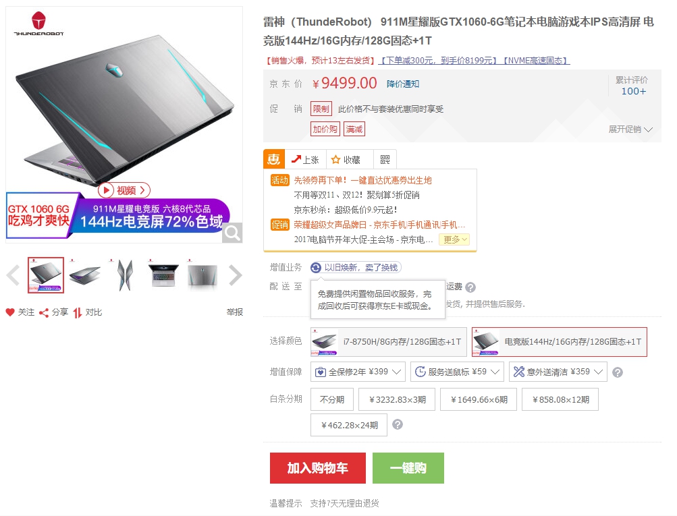The image size is (677, 516).
Task: Open 意外送清洁 ¥359 dropdown
Action: [558, 372]
